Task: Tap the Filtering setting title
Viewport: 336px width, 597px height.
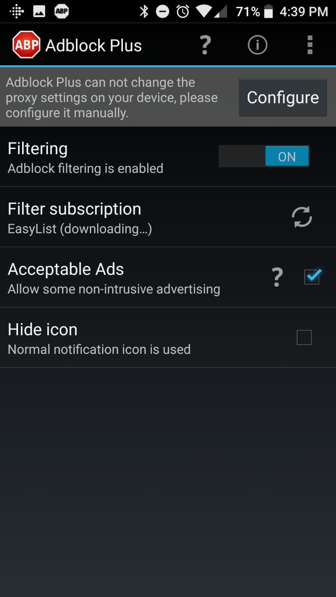Action: point(38,149)
